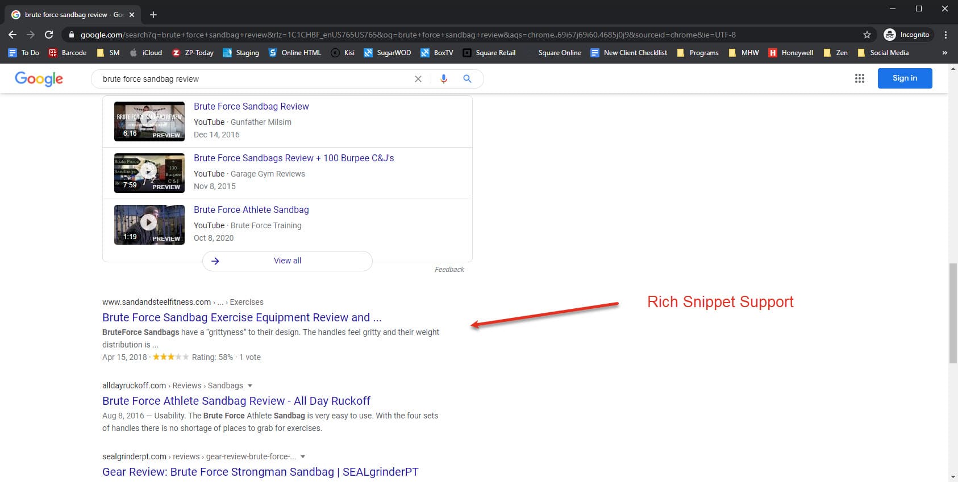Expand the MHW bookmarks folder

coord(744,53)
